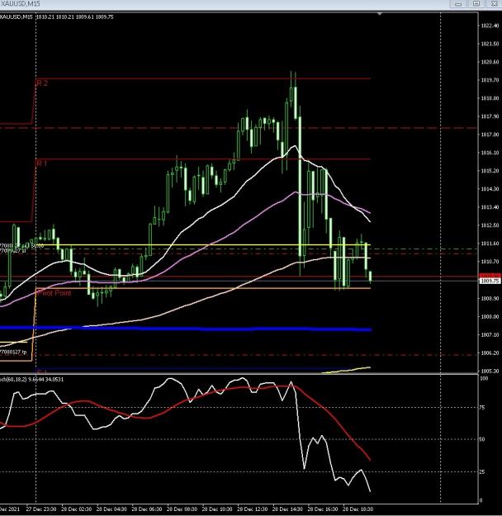
Task: Click the current price tag 1809.75
Action: click(490, 281)
